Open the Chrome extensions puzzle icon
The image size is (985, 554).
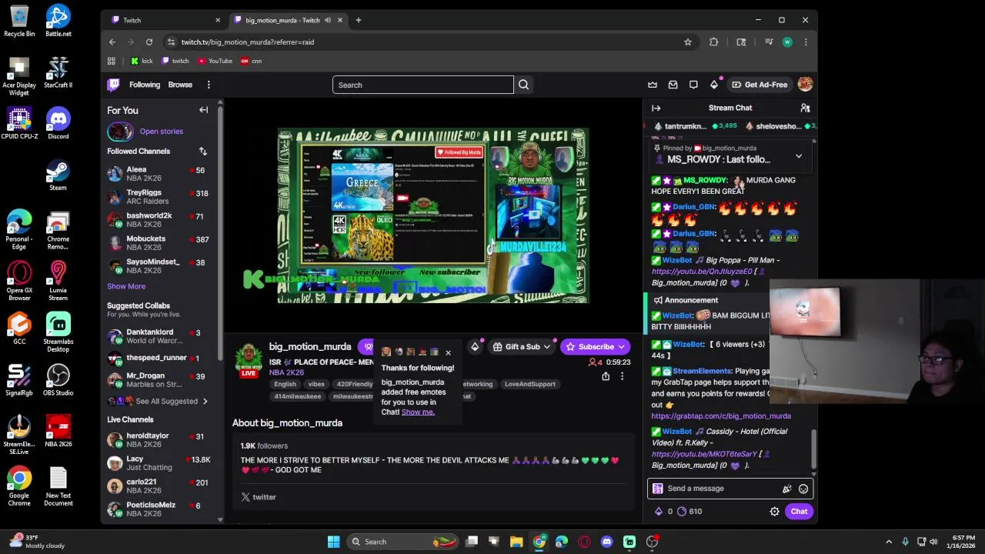(713, 42)
